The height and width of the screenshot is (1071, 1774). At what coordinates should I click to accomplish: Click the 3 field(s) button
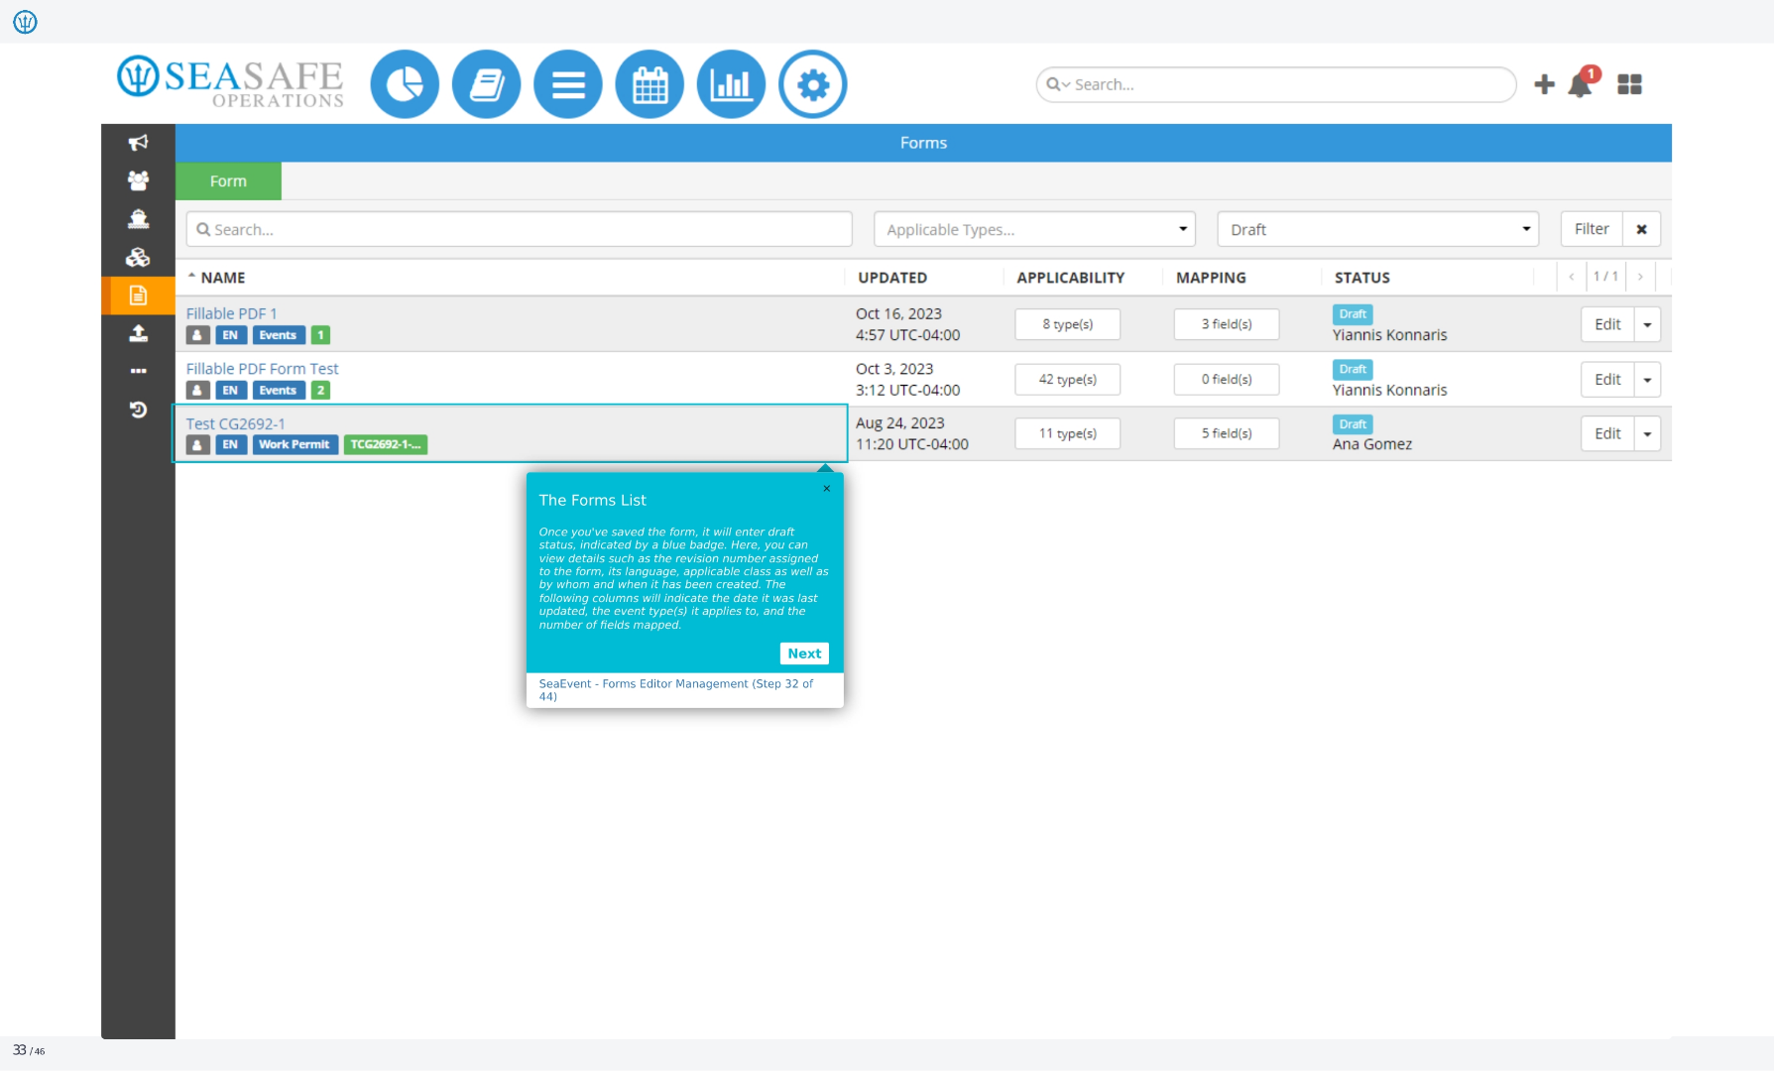[x=1227, y=324]
